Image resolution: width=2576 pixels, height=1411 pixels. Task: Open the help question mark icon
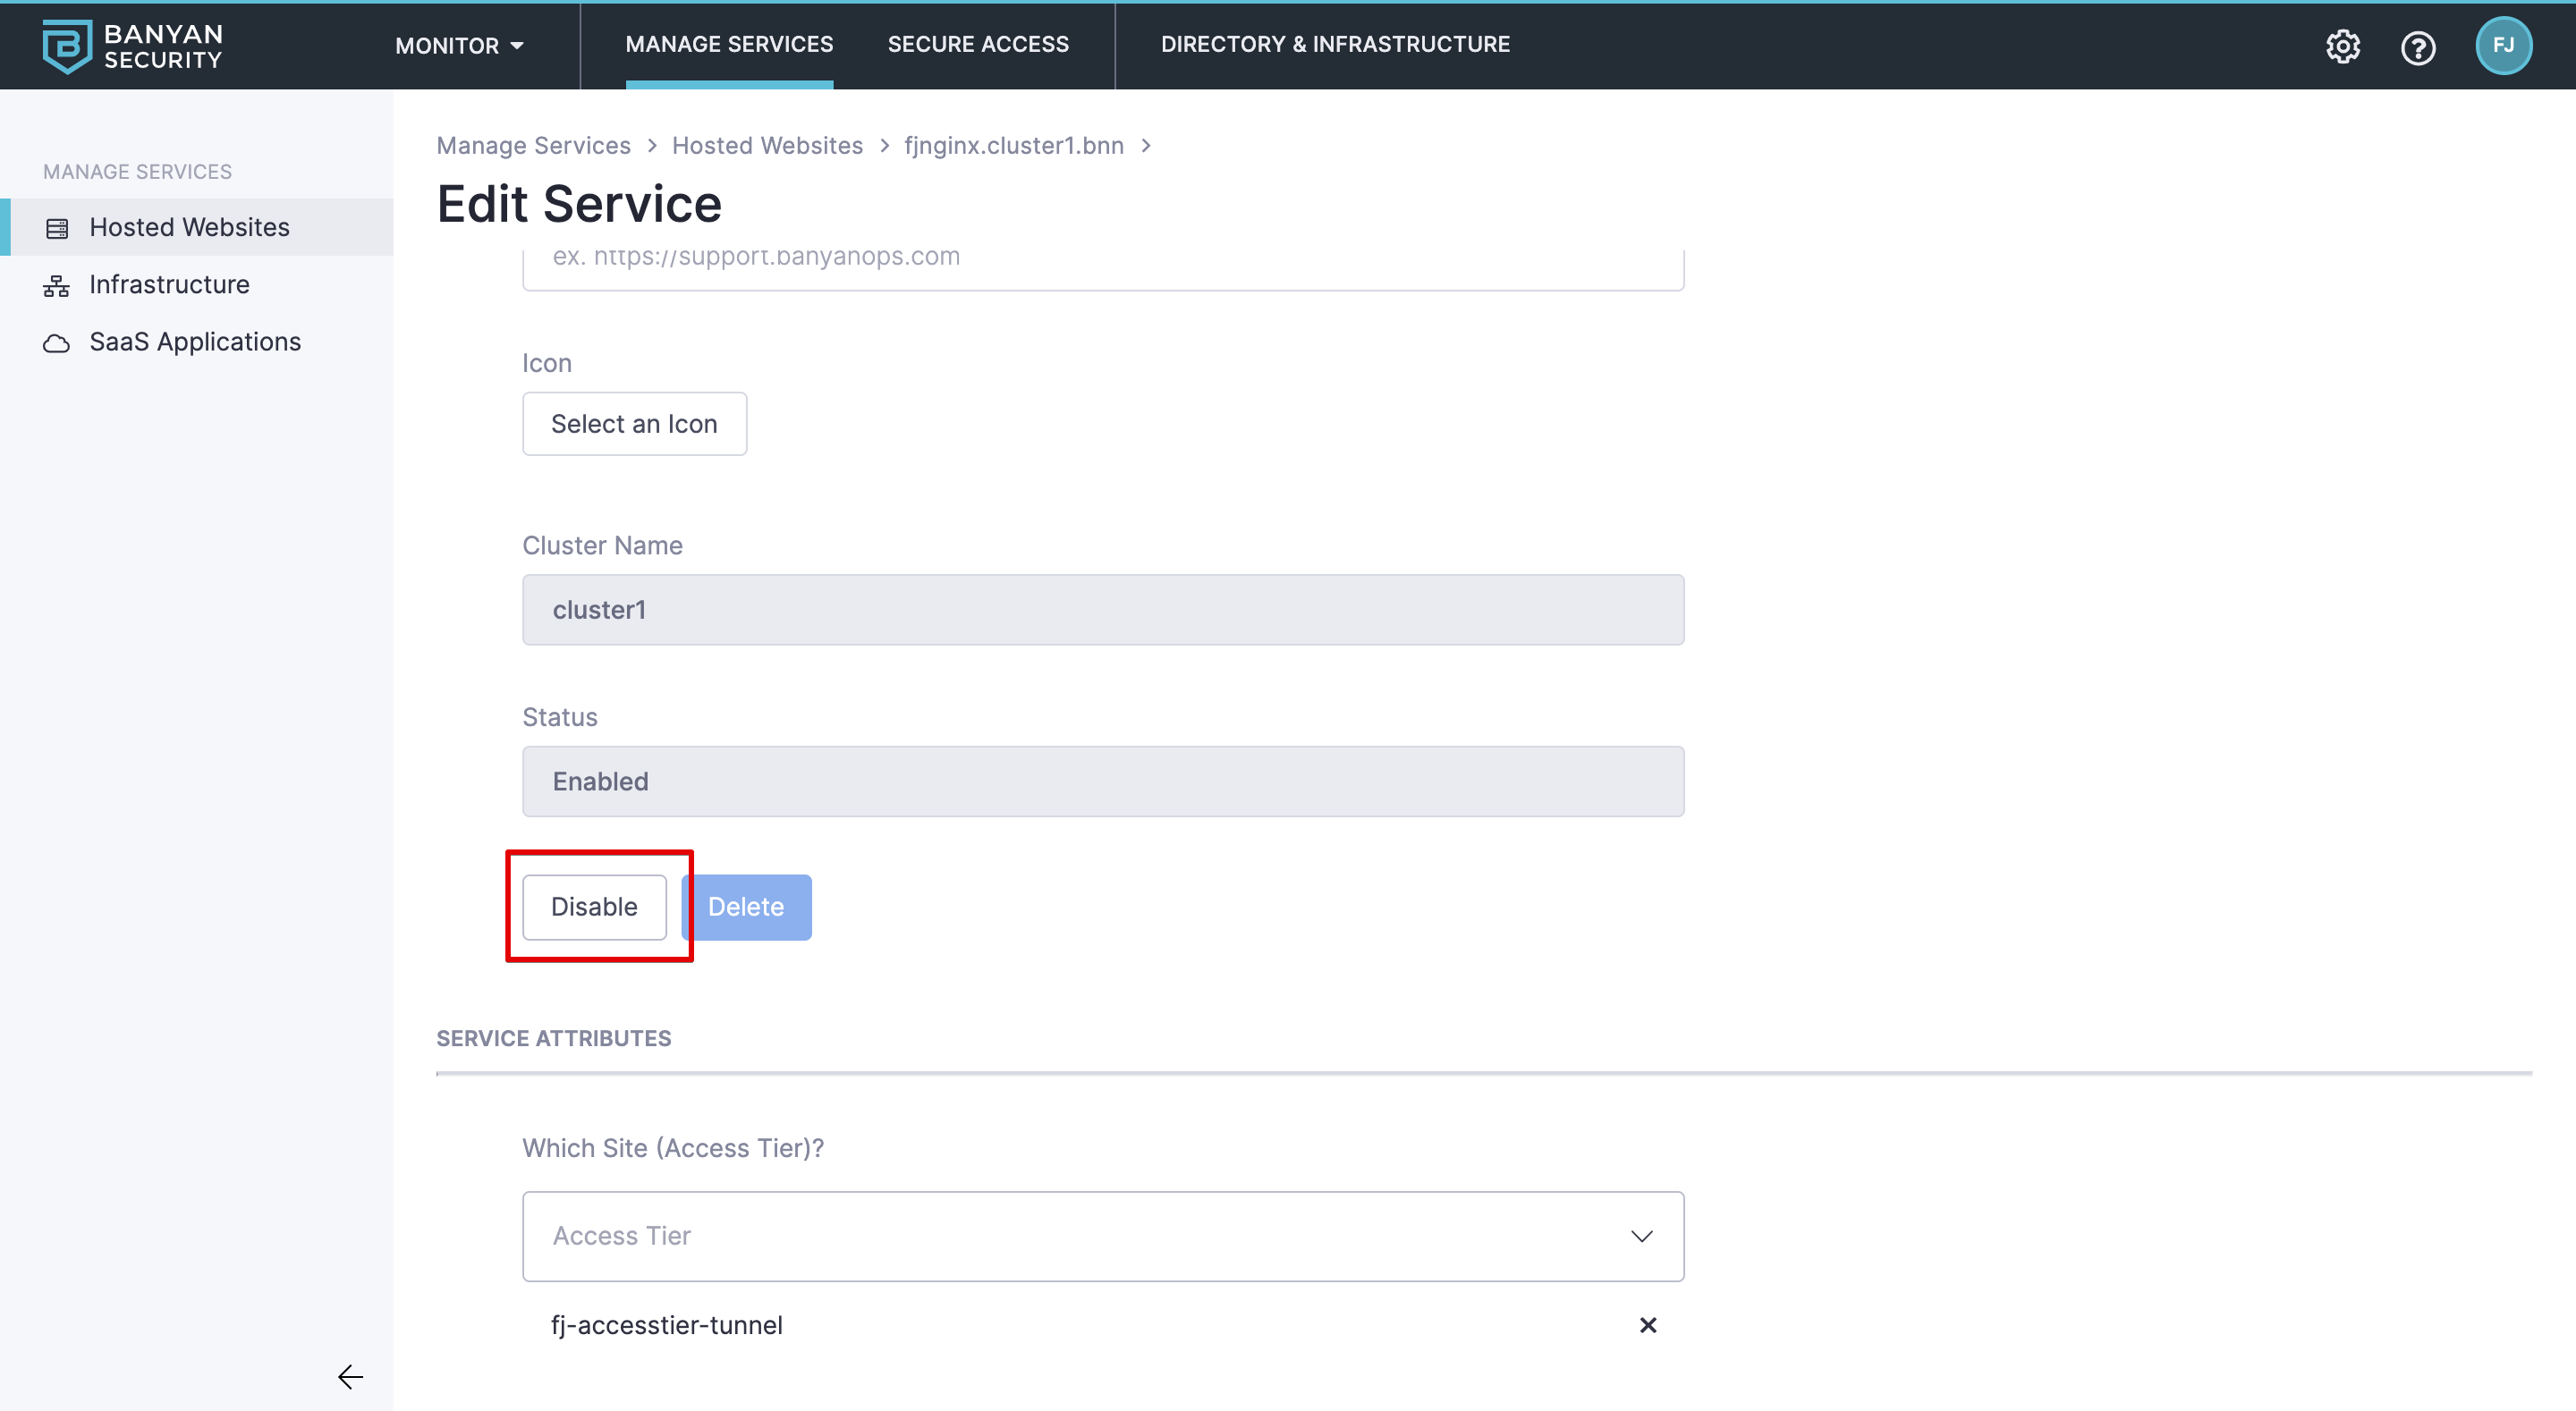click(x=2418, y=47)
